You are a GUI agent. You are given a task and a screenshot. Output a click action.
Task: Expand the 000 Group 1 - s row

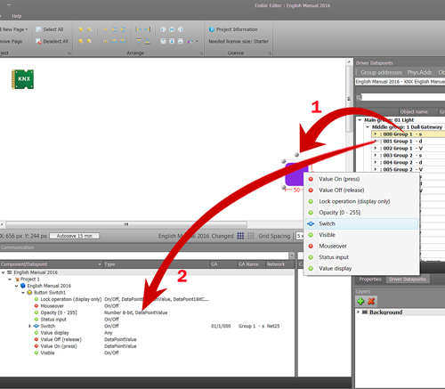click(375, 134)
